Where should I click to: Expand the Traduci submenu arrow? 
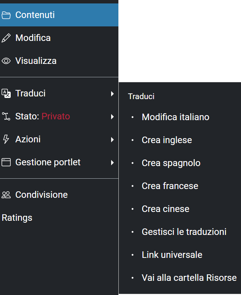(112, 93)
